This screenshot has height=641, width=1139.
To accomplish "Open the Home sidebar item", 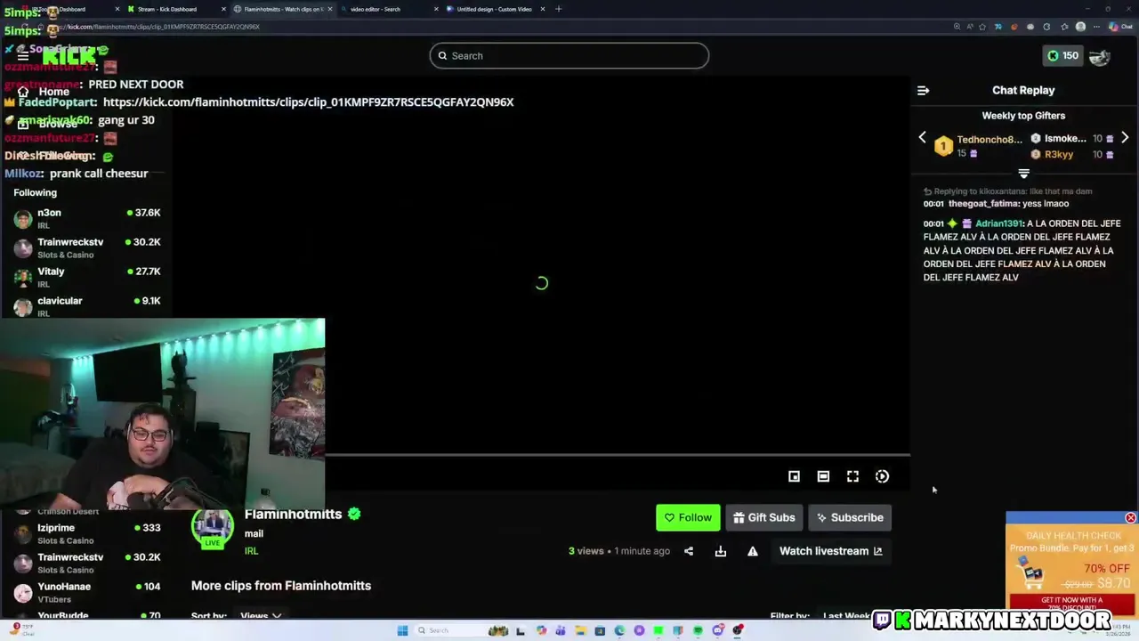I will point(44,92).
